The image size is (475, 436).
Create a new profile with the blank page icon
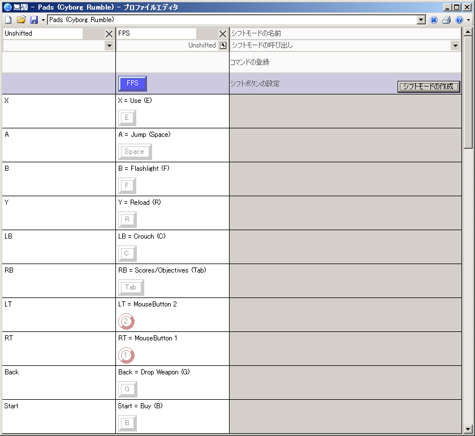coord(8,20)
